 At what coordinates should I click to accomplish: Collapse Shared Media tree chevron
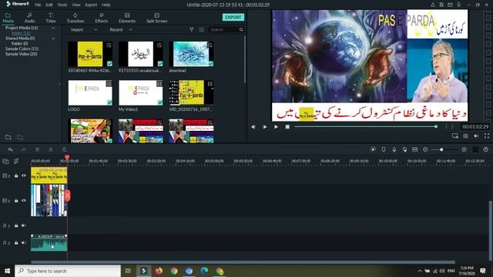click(x=53, y=38)
